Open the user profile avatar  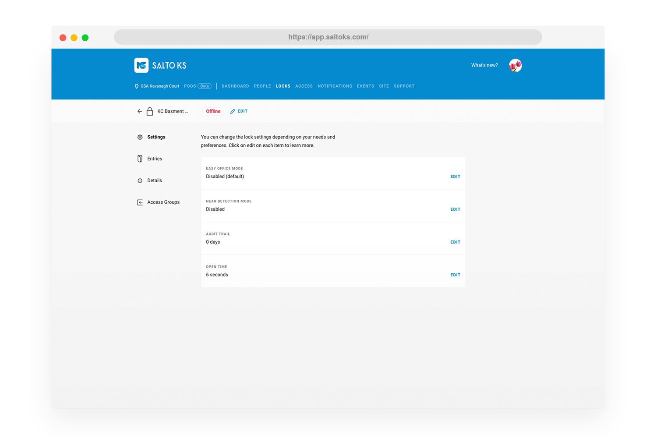515,65
